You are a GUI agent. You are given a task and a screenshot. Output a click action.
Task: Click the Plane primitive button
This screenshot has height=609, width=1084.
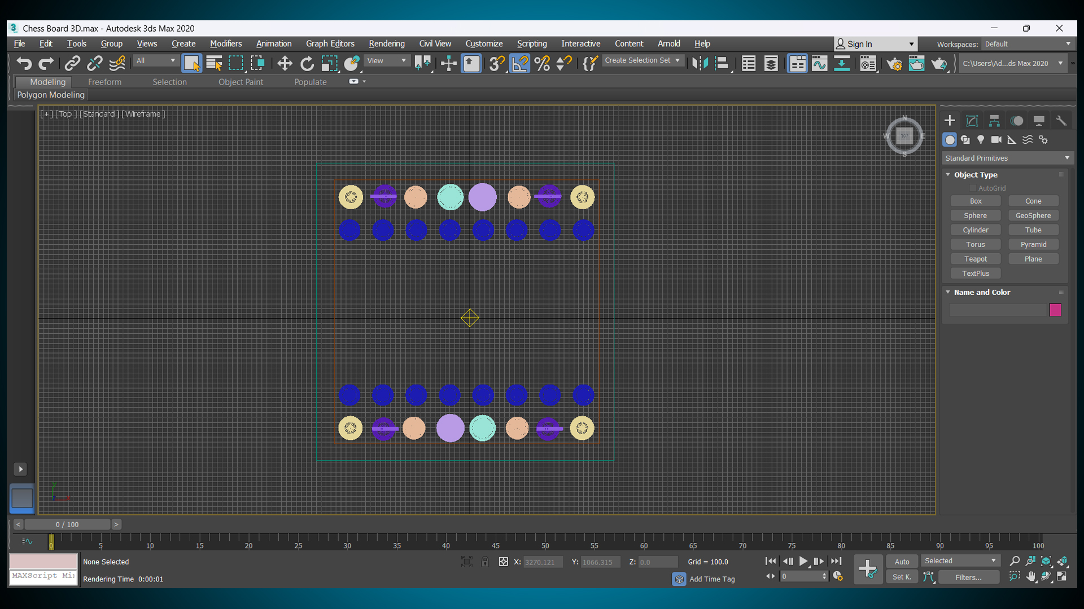1033,259
